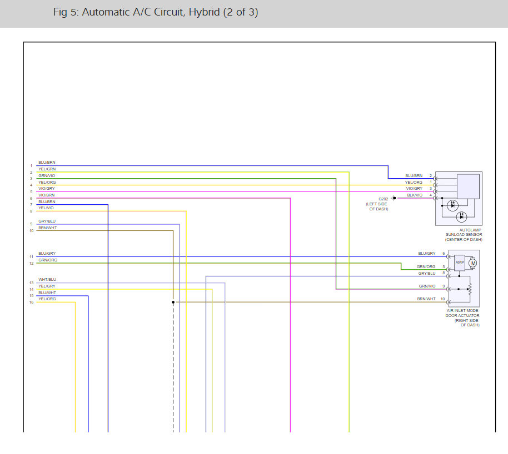
Task: Select the Autolamp Sunload Sensor label
Action: click(464, 235)
